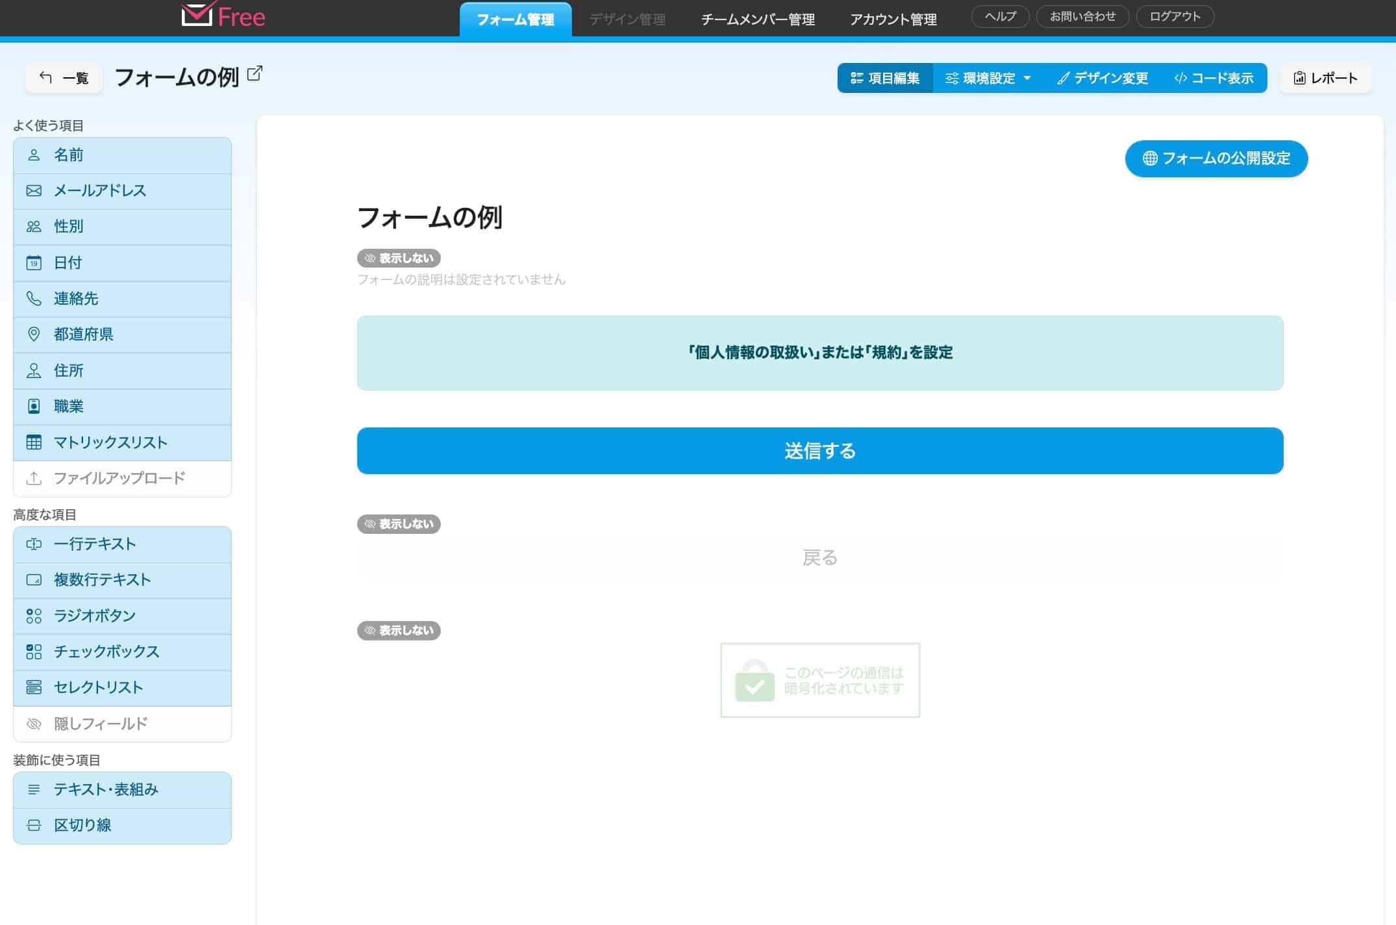Add the 連絡先 phone contact item
This screenshot has height=925, width=1396.
click(122, 299)
